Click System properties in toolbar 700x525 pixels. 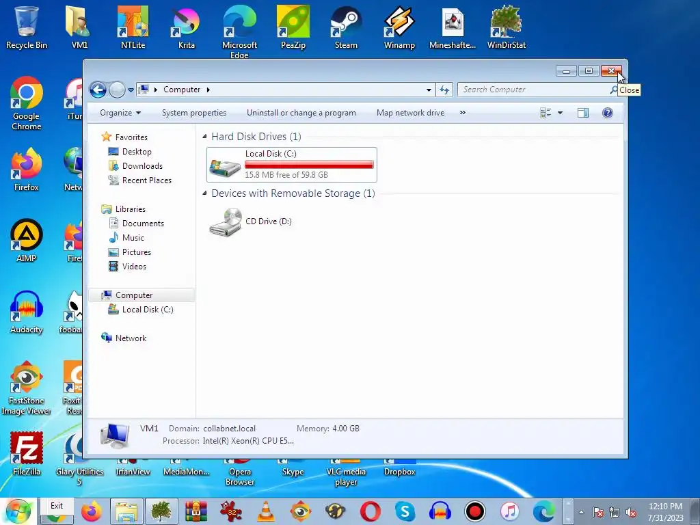193,113
